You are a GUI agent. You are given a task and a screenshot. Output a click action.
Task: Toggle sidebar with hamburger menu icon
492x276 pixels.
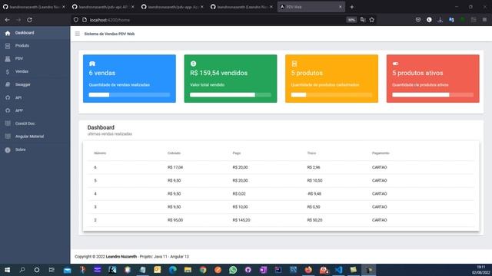[77, 34]
